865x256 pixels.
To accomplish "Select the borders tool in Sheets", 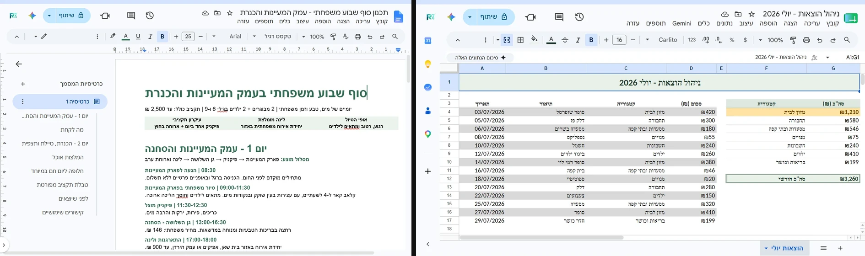I will 520,40.
